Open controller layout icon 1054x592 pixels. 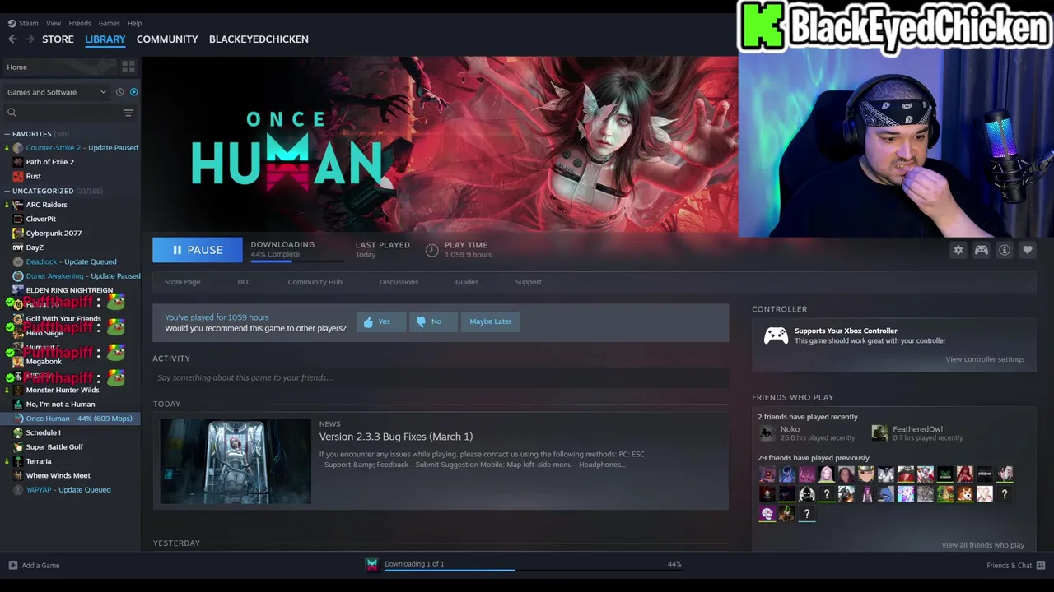pyautogui.click(x=982, y=250)
